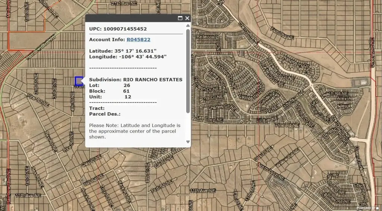Maximize the parcel info popup
Screen dimensions: 382x211
click(x=180, y=18)
